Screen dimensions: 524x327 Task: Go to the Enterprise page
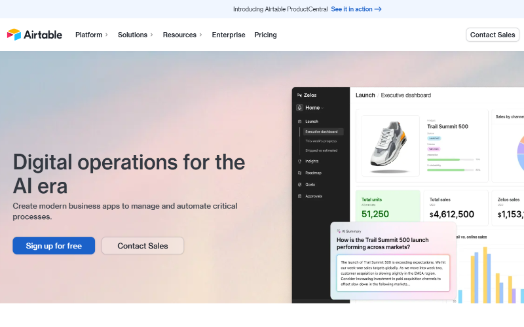tap(229, 35)
